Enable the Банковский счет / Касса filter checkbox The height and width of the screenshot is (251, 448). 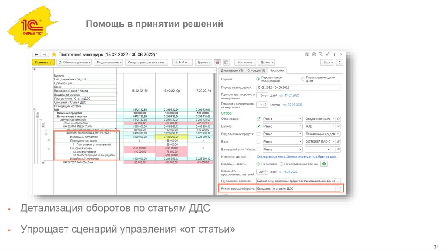259,150
